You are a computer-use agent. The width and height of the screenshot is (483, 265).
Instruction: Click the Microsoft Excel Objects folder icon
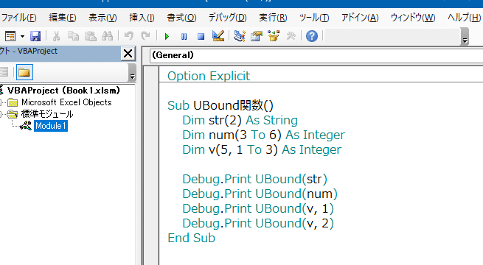tap(13, 102)
